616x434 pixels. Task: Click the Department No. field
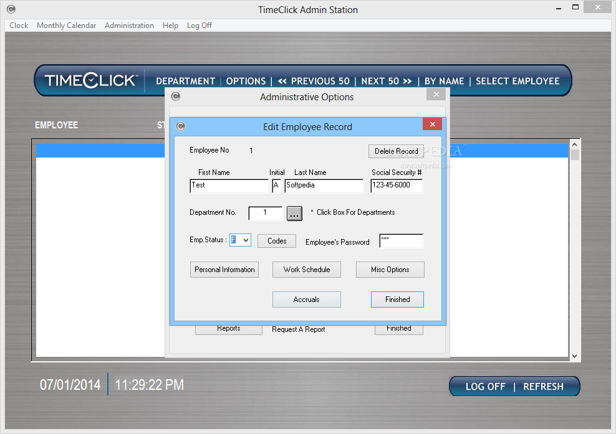pos(265,213)
